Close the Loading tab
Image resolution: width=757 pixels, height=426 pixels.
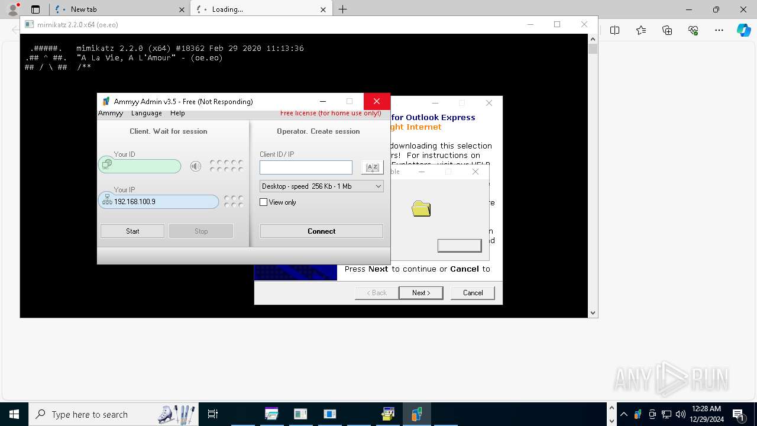pos(323,9)
